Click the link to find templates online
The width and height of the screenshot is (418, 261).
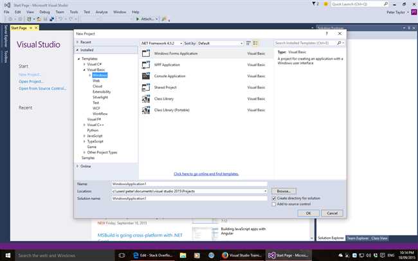point(206,174)
